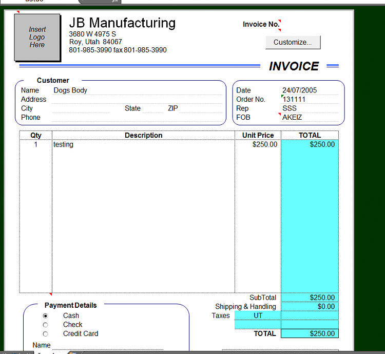Click the quantity cell containing 1
The height and width of the screenshot is (354, 385).
(36, 144)
